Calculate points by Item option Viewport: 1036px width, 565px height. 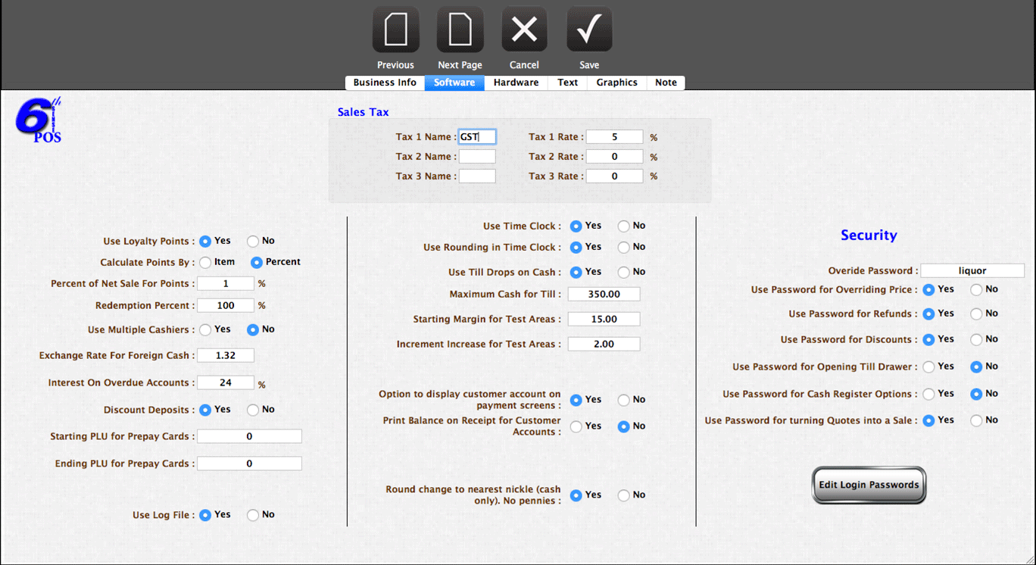coord(205,263)
